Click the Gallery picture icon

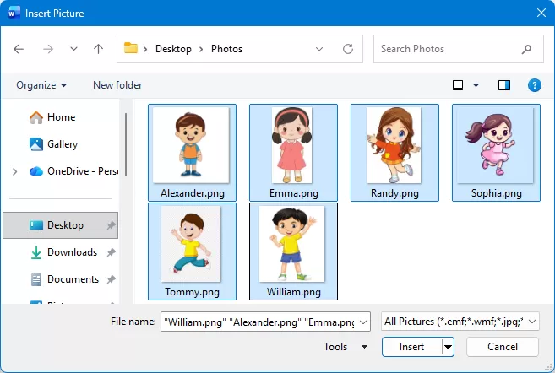pos(36,144)
